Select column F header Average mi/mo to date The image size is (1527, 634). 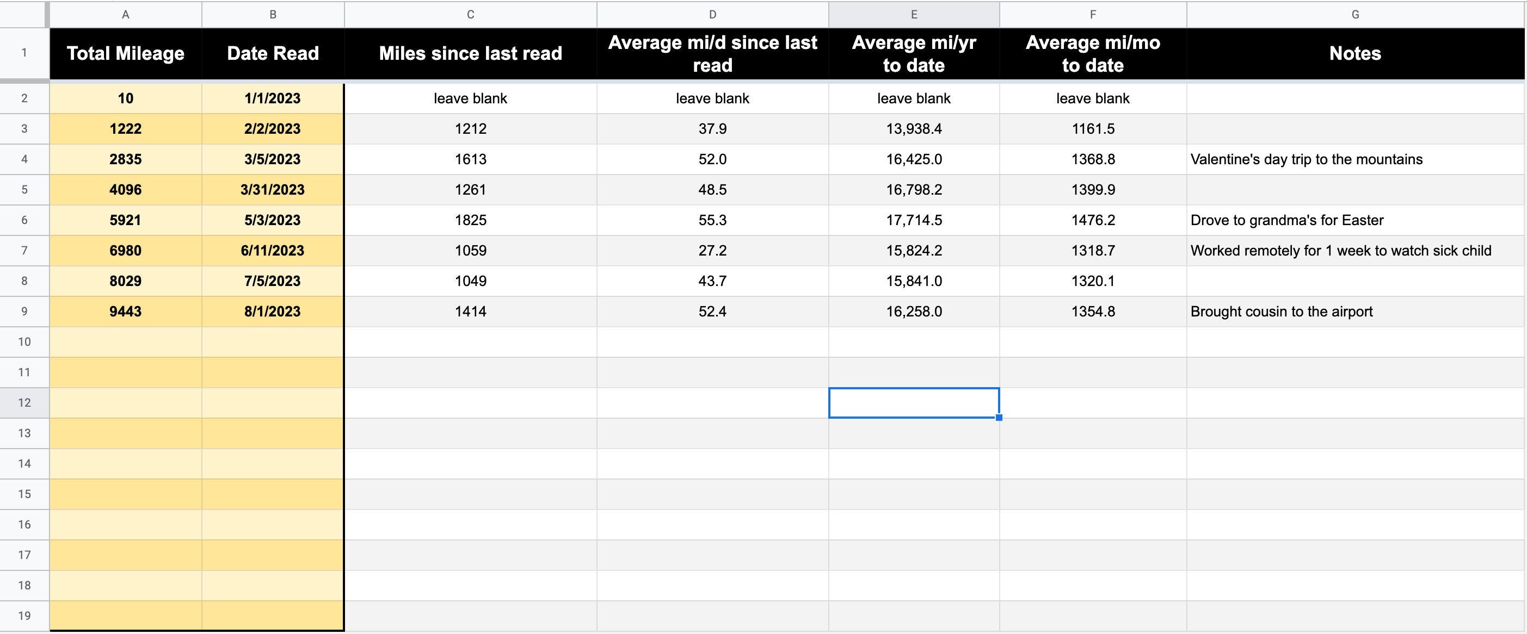click(1093, 15)
